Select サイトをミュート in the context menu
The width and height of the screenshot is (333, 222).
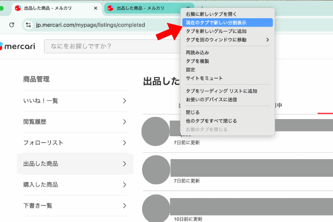[x=204, y=78]
